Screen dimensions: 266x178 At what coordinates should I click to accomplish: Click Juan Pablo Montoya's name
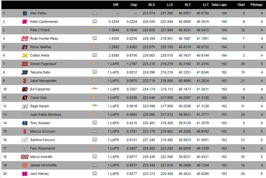coord(45,114)
